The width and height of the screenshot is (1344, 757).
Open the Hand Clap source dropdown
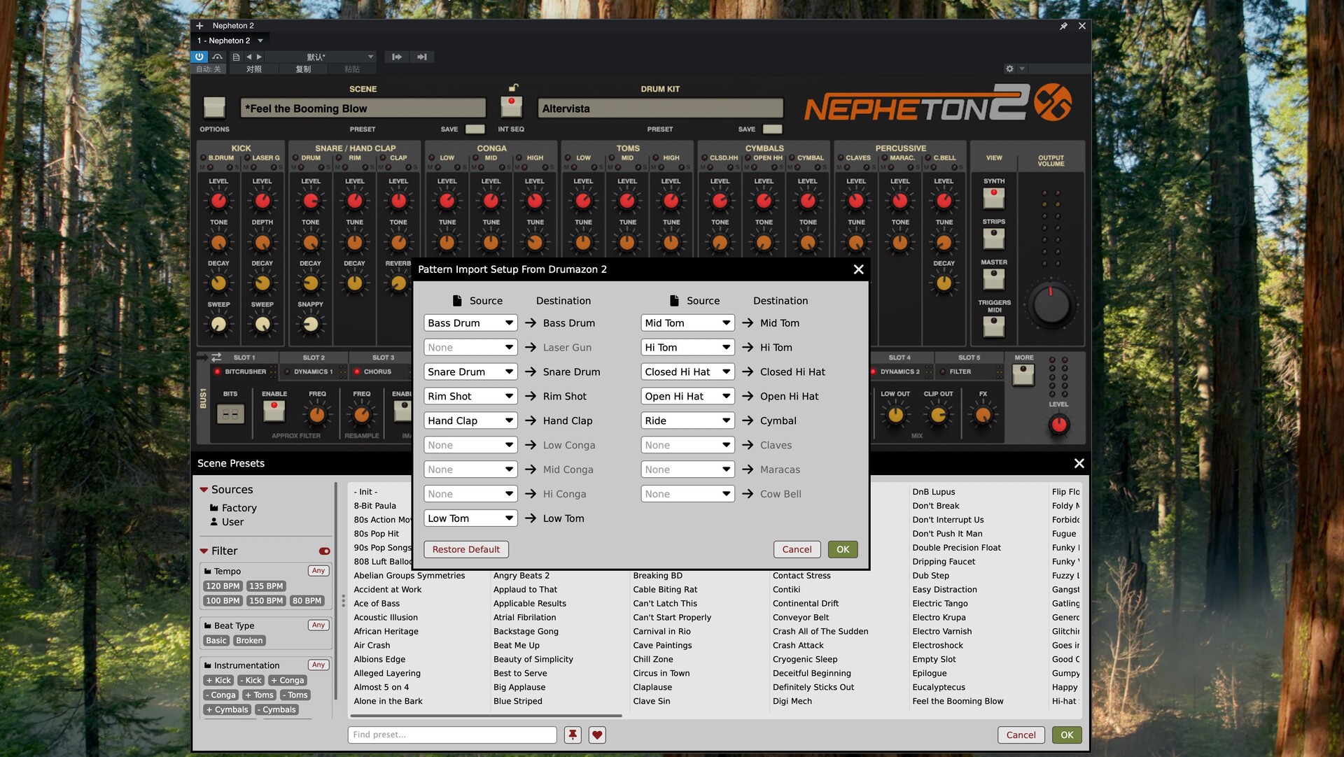470,421
